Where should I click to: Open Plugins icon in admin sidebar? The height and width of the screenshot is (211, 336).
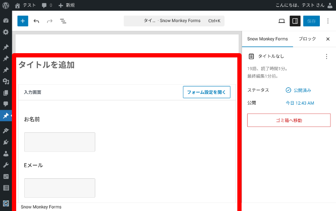(6, 142)
